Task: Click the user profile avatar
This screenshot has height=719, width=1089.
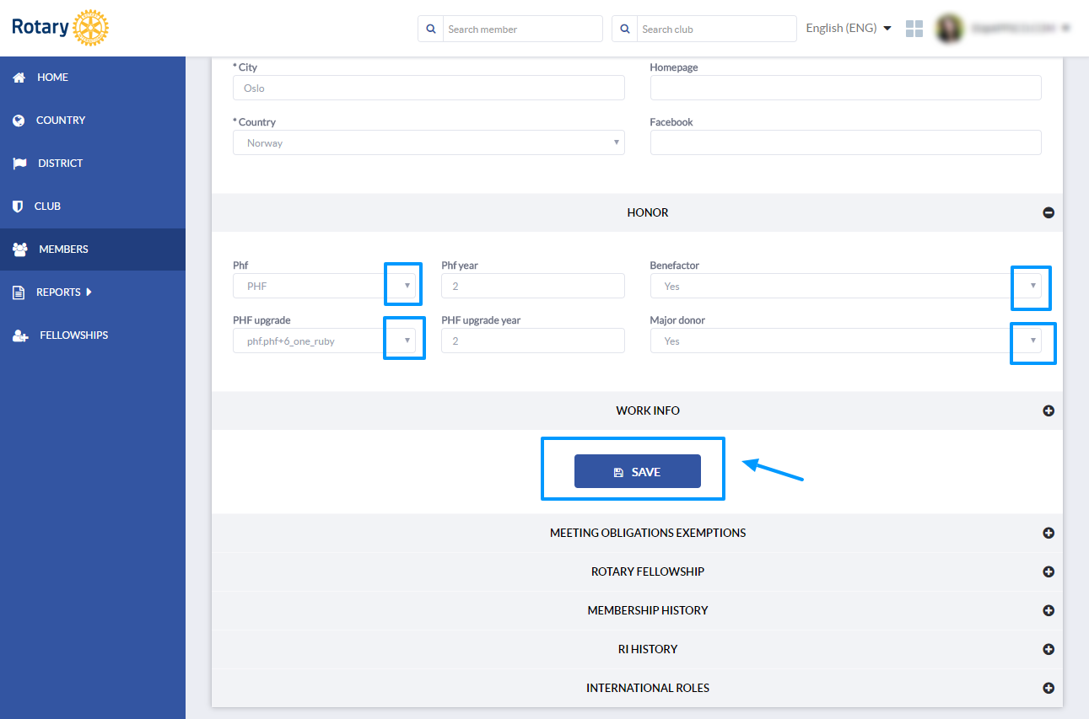Action: click(950, 28)
